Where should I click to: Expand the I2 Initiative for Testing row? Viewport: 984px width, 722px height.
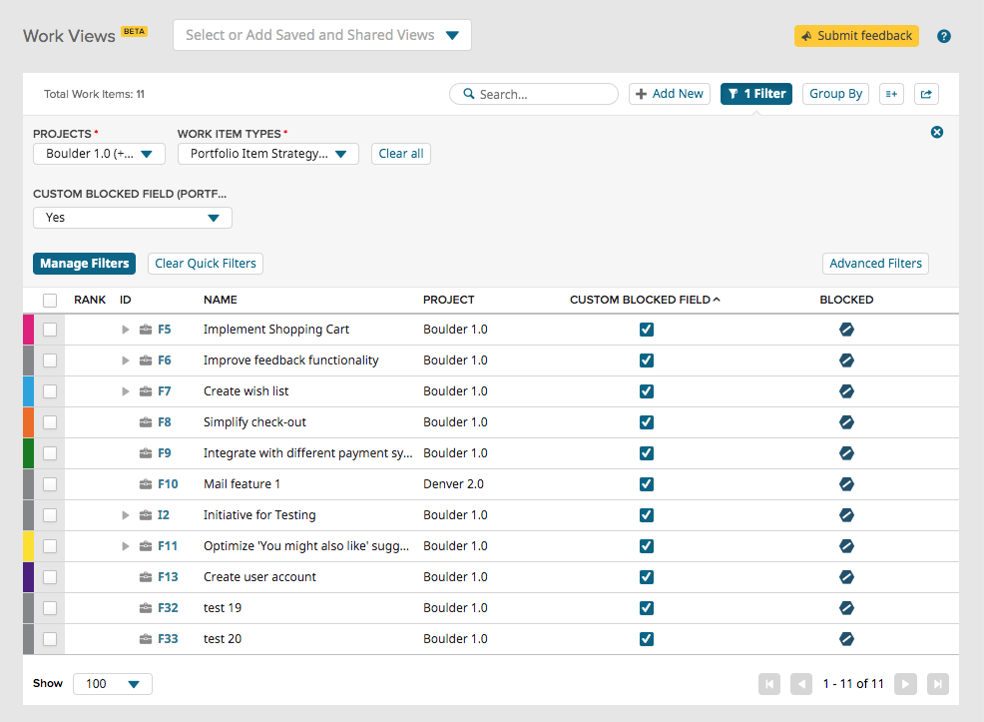[x=126, y=515]
